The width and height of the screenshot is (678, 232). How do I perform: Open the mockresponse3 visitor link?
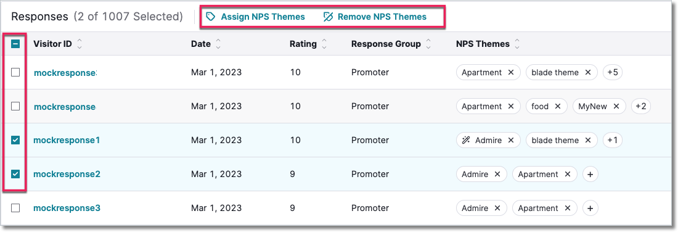click(x=67, y=208)
